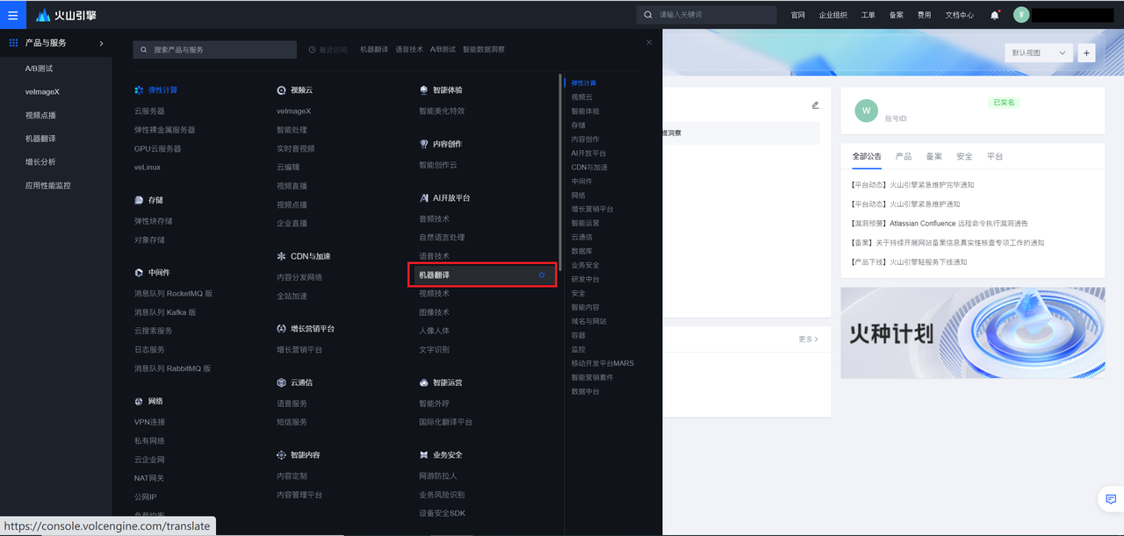This screenshot has width=1124, height=536.
Task: Open 云服务器 under 弹性计算
Action: 149,111
